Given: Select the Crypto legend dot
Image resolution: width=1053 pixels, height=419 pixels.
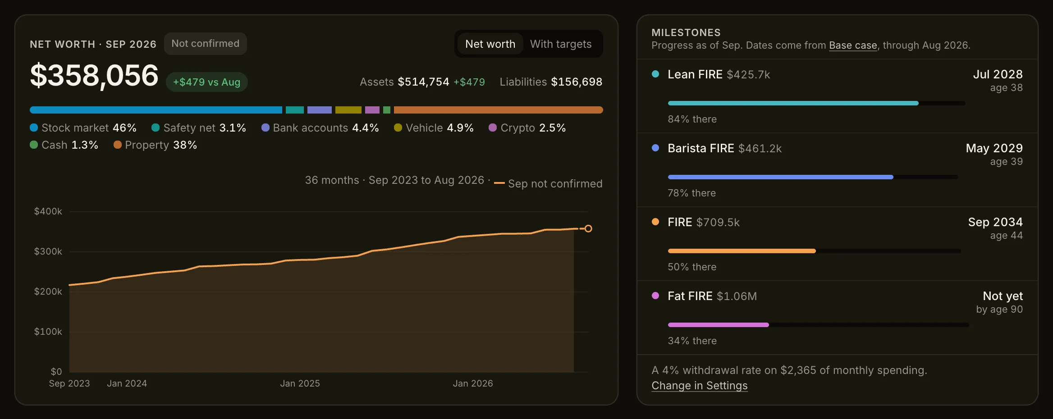Looking at the screenshot, I should click(493, 128).
